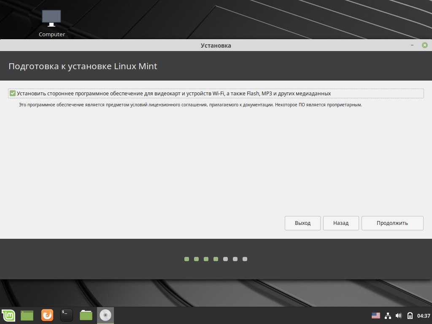432x324 pixels.
Task: Uncheck installing third-party software option
Action: click(x=13, y=93)
